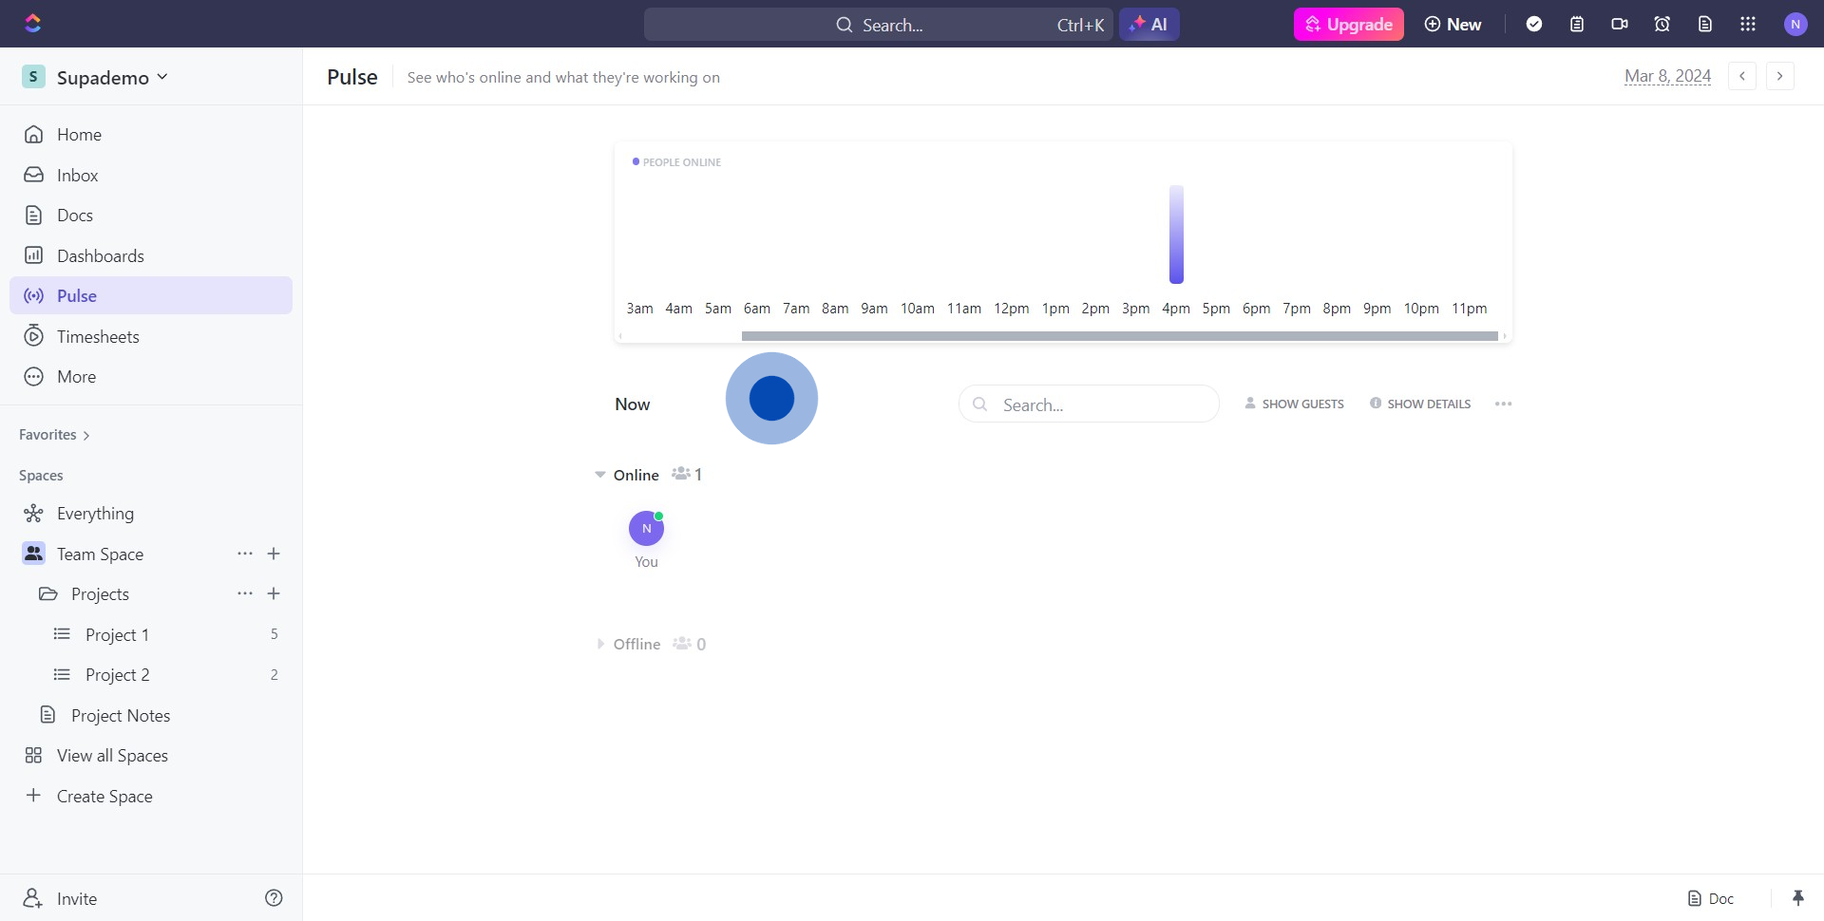
Task: Add new item to Team Space
Action: click(x=274, y=554)
